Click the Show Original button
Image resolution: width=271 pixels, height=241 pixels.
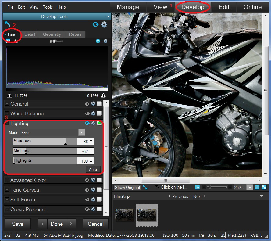[127, 187]
